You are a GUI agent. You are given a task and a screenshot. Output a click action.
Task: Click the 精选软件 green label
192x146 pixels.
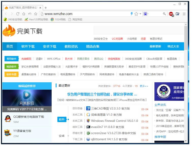tap(11, 67)
